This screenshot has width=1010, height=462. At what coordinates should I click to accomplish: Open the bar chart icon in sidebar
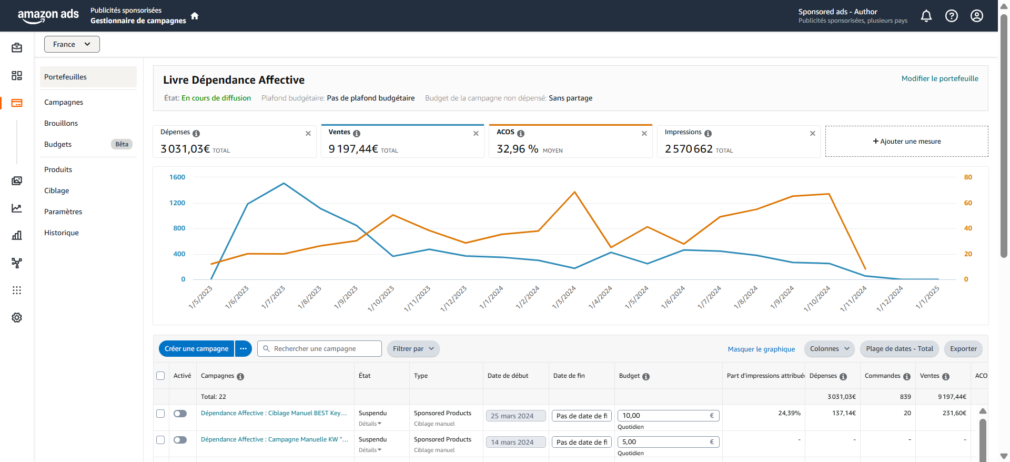17,235
